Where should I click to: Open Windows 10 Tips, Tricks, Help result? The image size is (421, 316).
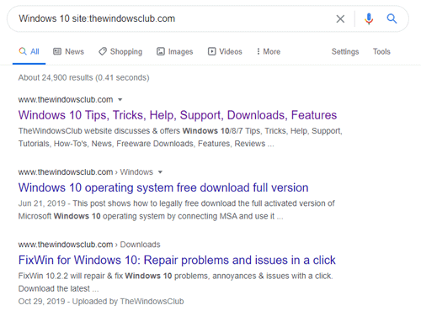tap(178, 115)
